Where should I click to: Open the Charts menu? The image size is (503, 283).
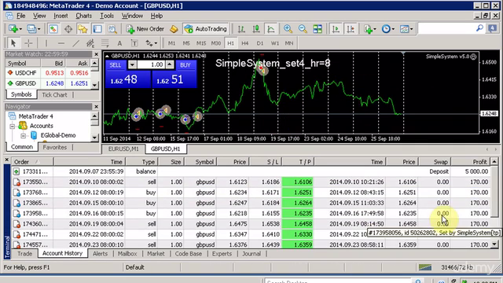click(84, 16)
